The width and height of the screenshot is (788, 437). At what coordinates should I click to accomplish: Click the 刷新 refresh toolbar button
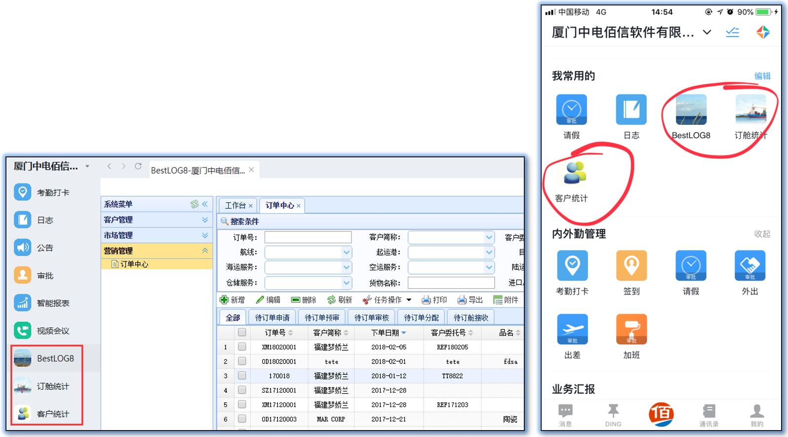340,300
